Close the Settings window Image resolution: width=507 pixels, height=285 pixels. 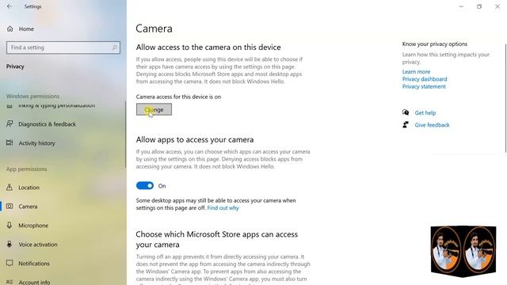coord(497,6)
